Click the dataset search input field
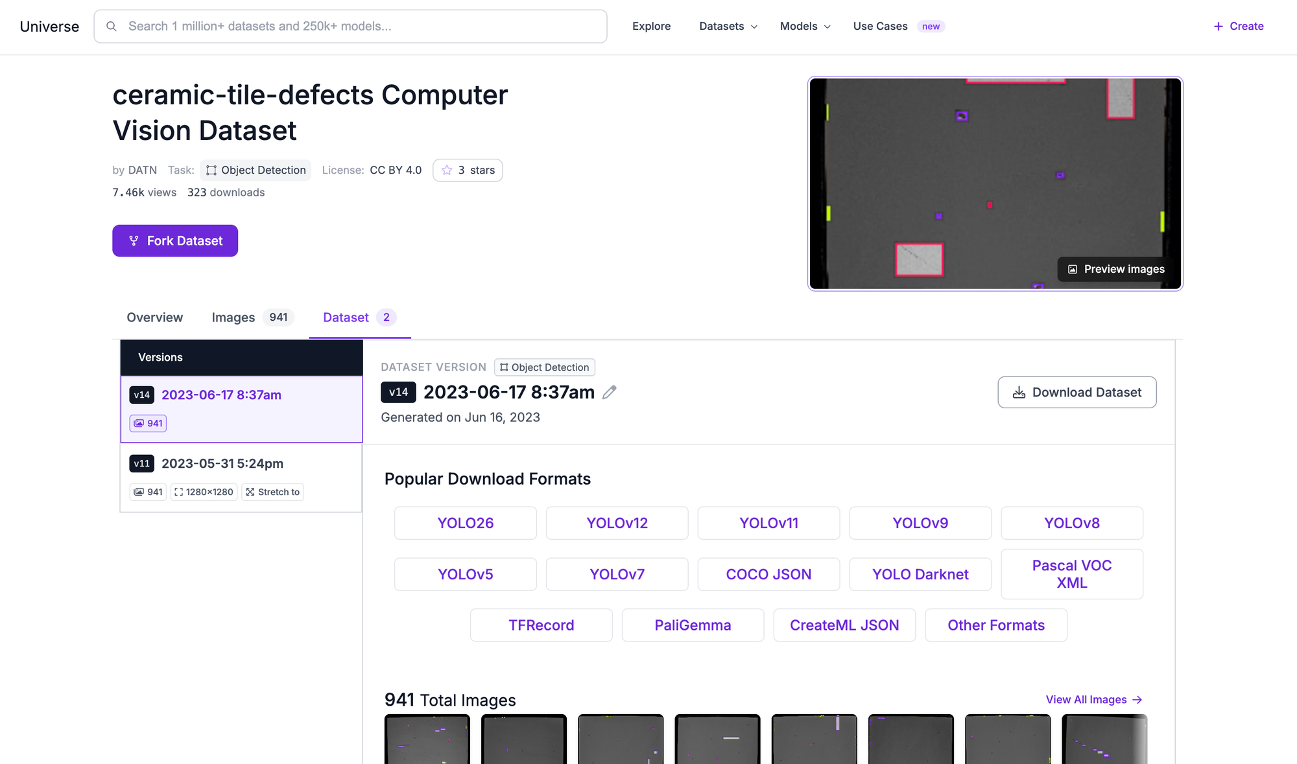 (350, 27)
